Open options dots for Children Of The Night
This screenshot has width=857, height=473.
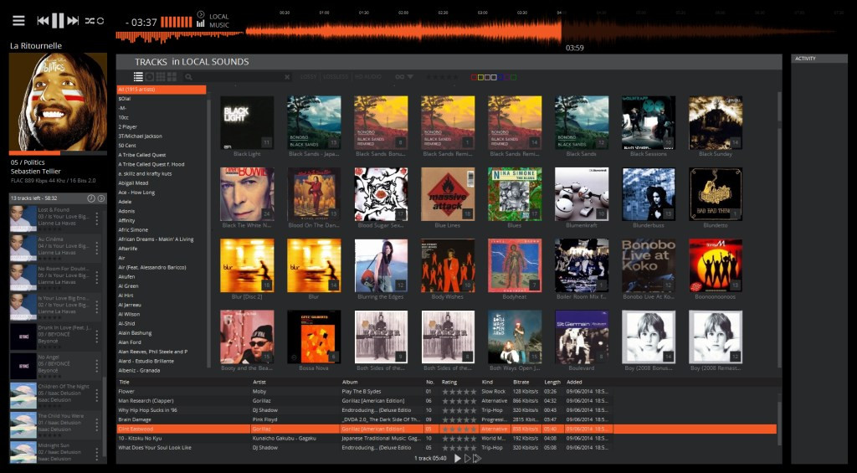tap(97, 395)
